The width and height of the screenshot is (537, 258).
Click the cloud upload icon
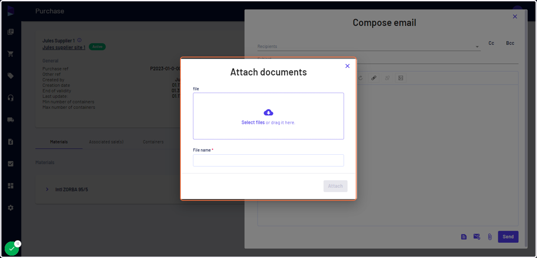[268, 112]
